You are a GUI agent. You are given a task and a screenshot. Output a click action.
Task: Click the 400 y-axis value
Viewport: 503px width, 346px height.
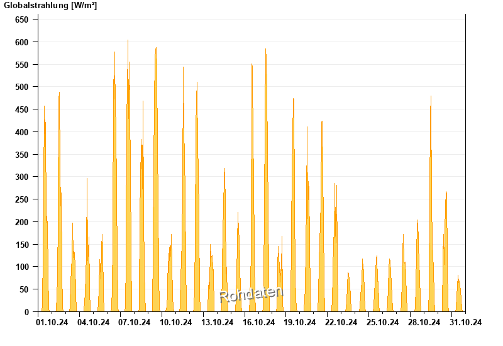(x=22, y=132)
